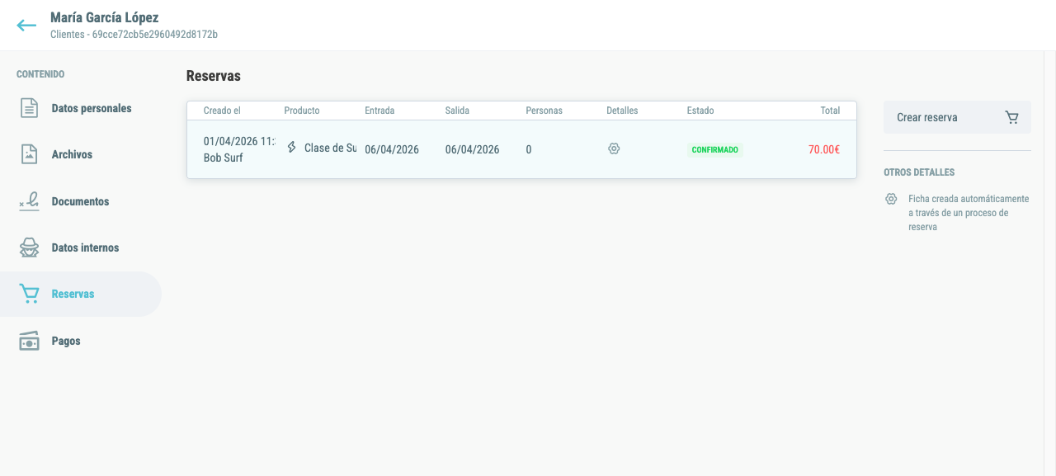The width and height of the screenshot is (1056, 476).
Task: Select the Datos internos spy icon
Action: [29, 247]
